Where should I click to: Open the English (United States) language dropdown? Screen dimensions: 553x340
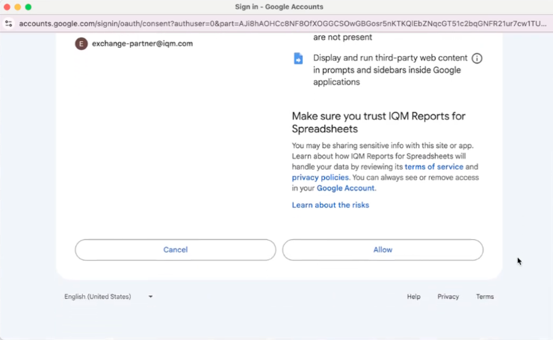[108, 297]
